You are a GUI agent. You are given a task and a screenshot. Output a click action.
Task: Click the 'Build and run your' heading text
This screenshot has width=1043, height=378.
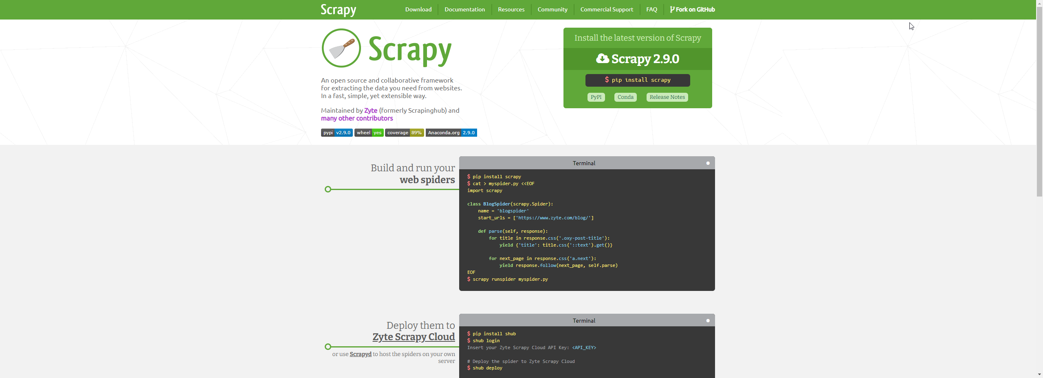413,168
